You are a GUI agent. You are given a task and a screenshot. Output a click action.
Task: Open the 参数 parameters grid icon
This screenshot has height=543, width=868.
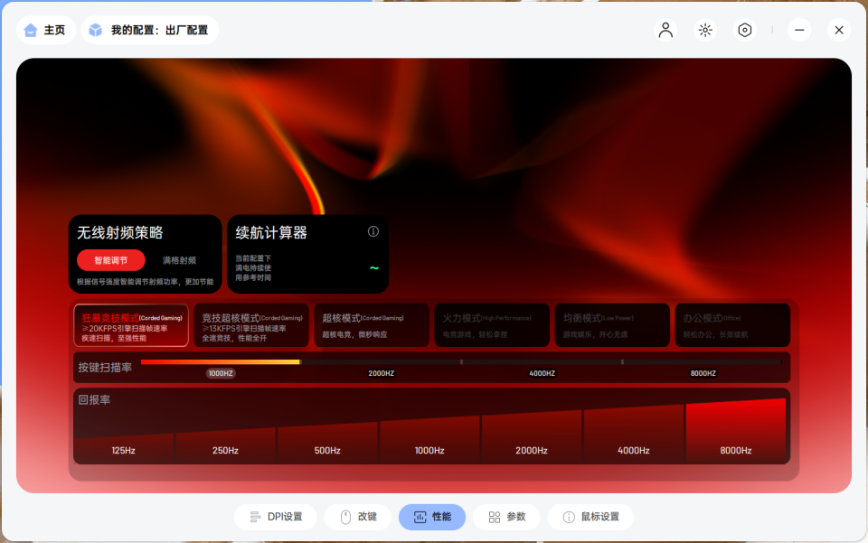coord(494,517)
